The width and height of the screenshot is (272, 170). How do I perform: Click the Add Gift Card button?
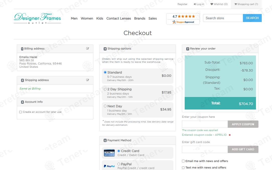coord(243,149)
